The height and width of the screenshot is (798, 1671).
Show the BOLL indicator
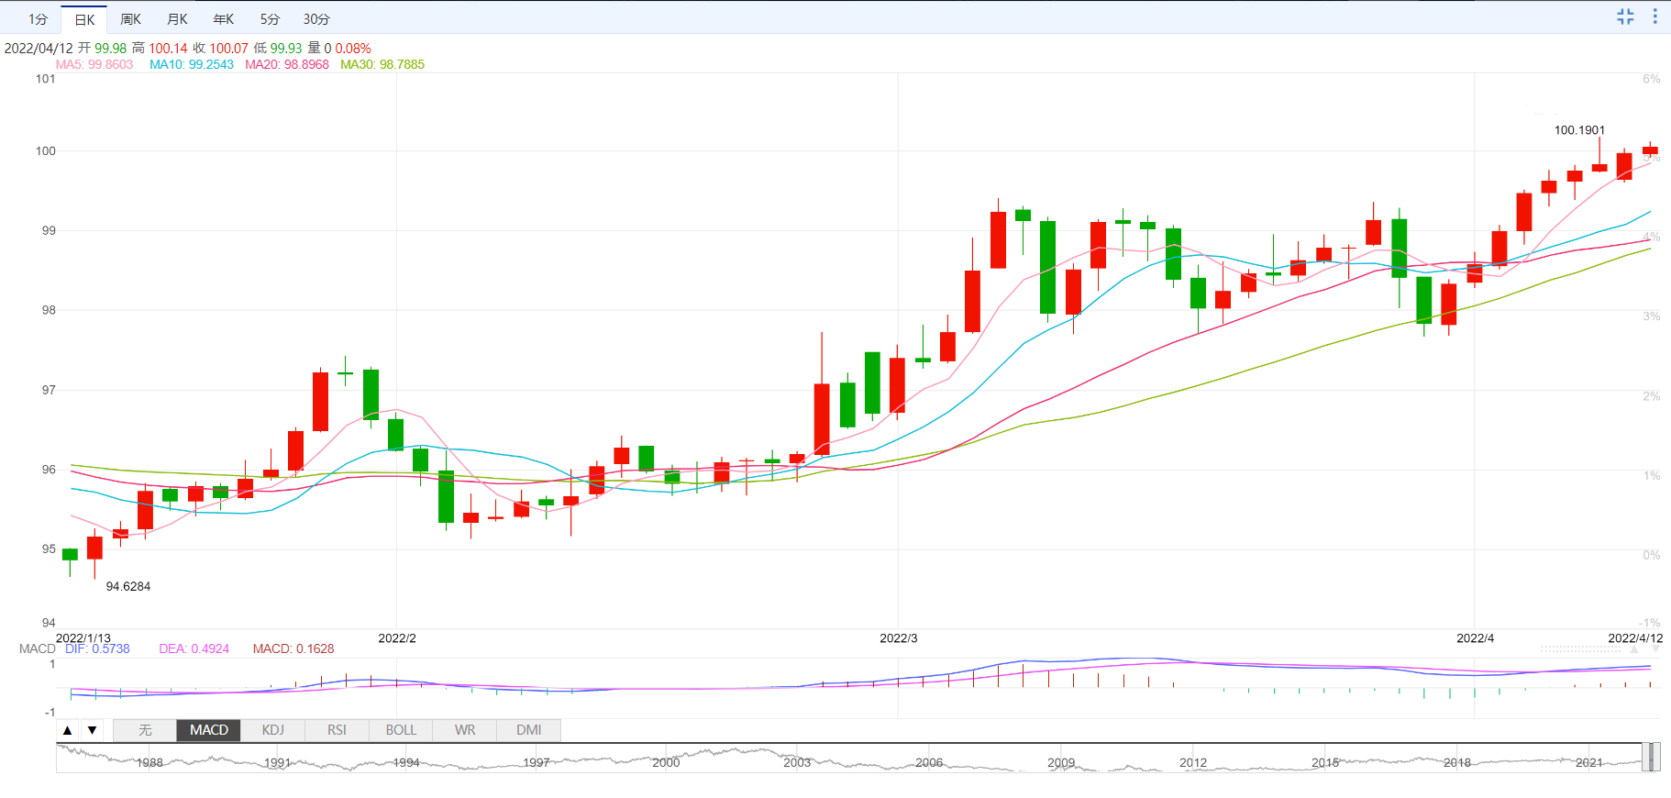[401, 730]
